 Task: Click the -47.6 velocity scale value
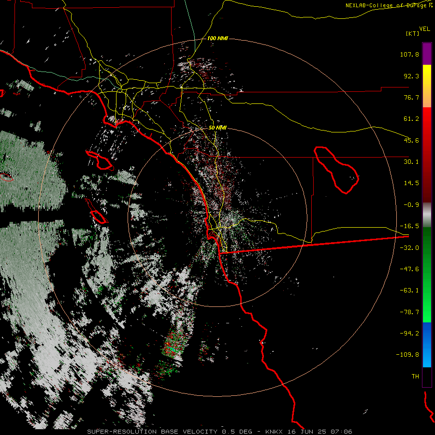[x=409, y=269]
